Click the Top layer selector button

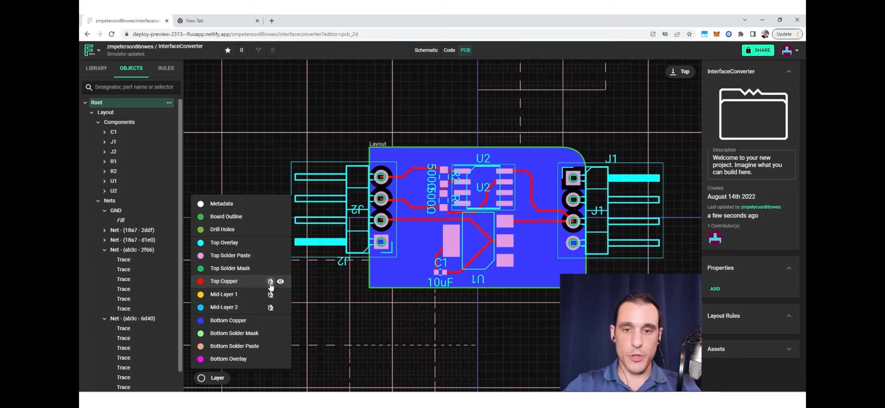point(680,71)
